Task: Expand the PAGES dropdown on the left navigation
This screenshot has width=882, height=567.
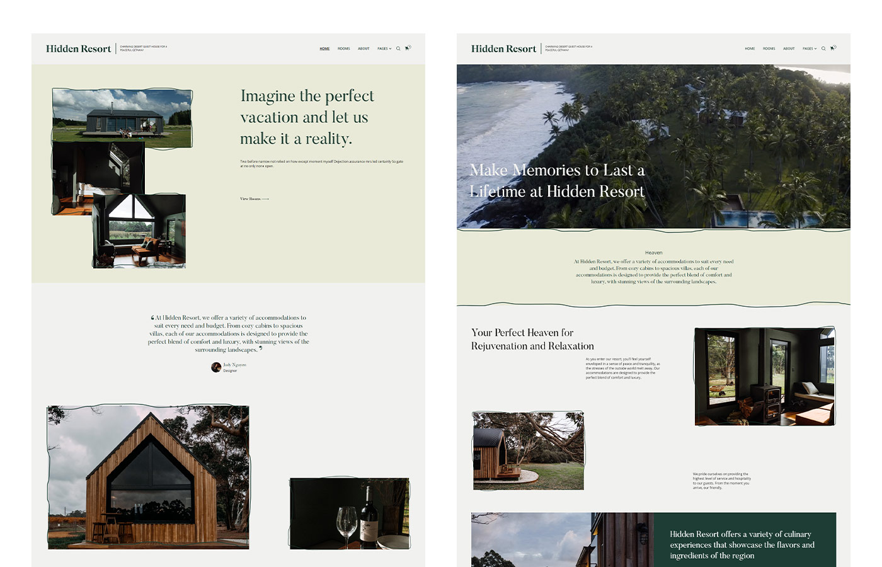Action: [384, 48]
